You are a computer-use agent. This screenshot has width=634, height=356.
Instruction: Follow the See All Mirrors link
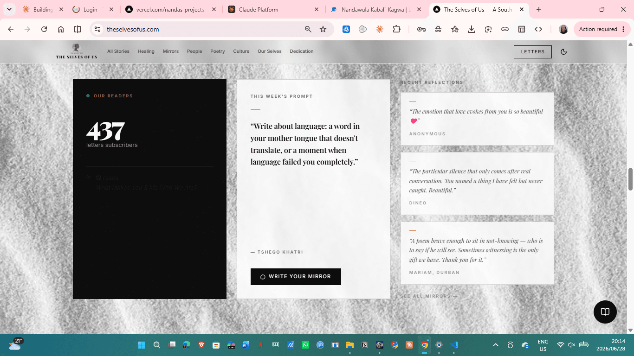click(429, 296)
